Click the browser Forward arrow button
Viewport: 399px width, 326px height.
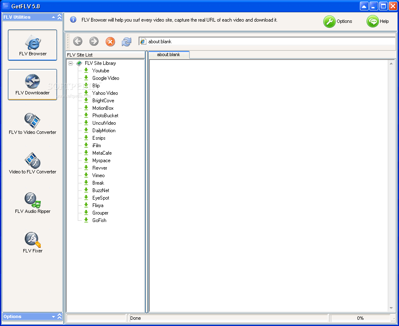click(x=94, y=41)
